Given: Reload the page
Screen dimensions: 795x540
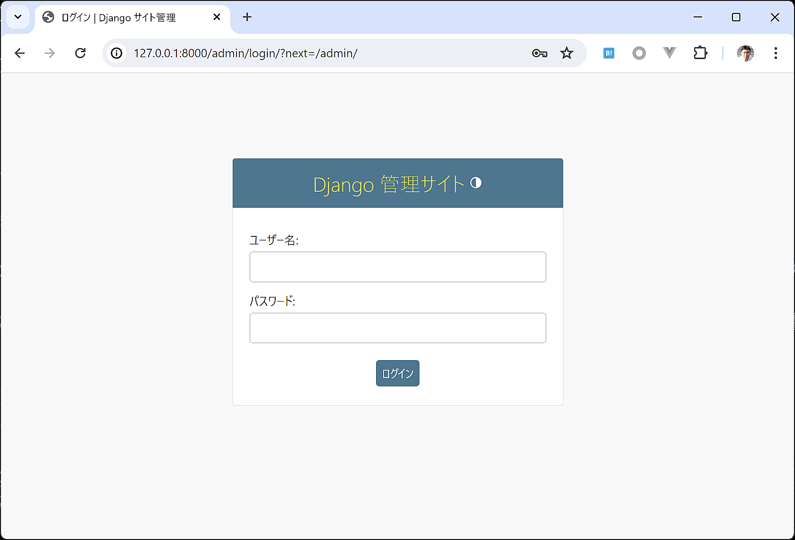Looking at the screenshot, I should click(x=80, y=53).
